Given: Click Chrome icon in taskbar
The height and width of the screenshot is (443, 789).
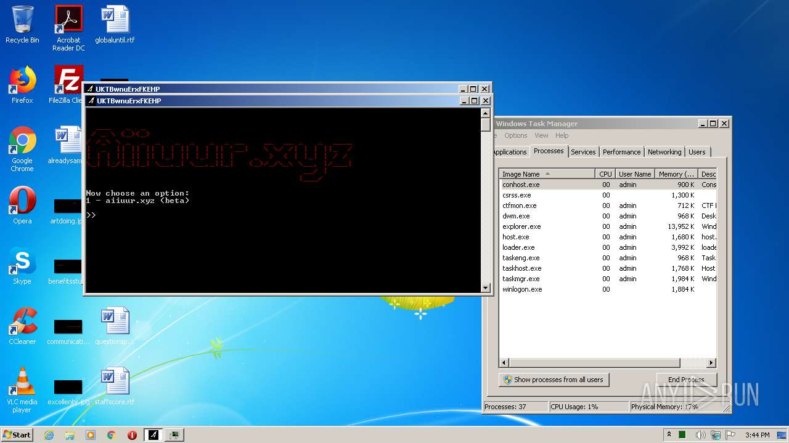Looking at the screenshot, I should [x=112, y=435].
